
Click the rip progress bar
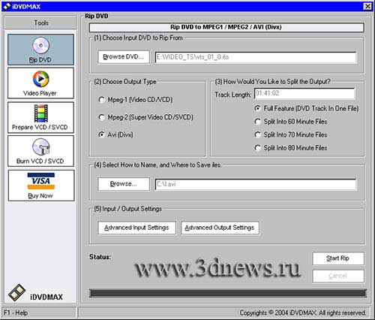point(228,293)
